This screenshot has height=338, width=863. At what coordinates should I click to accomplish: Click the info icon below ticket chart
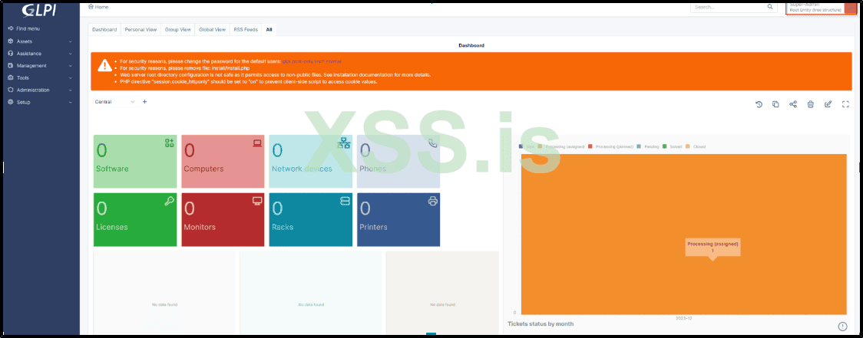pos(842,326)
